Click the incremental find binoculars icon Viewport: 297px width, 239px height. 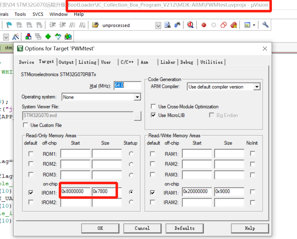click(x=177, y=25)
